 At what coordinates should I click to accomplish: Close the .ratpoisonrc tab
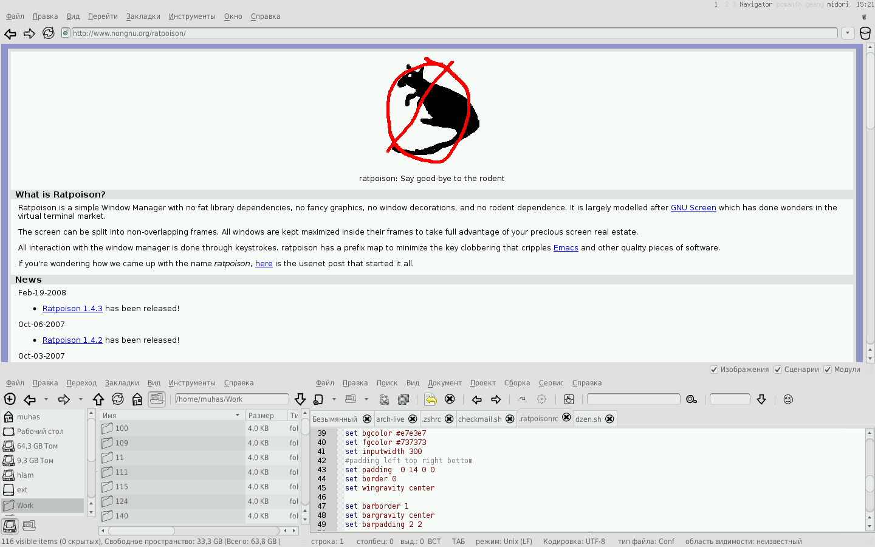(x=566, y=418)
